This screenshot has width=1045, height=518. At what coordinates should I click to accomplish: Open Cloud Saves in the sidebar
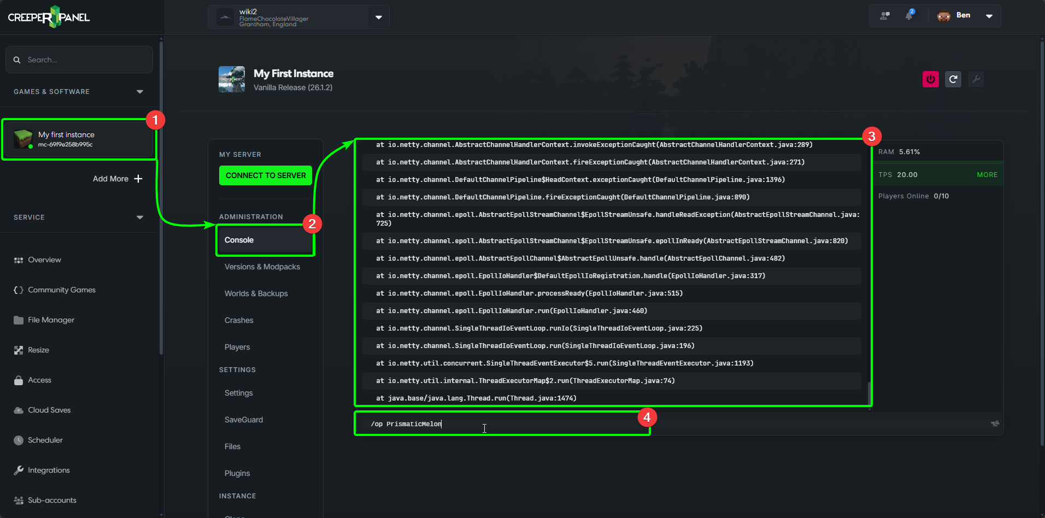(50, 410)
